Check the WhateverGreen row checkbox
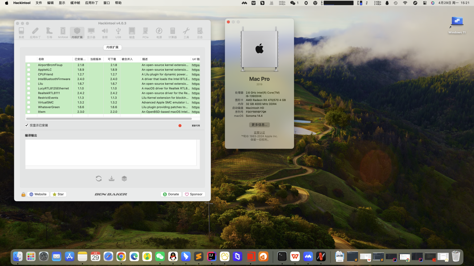This screenshot has width=474, height=266. coord(29,107)
